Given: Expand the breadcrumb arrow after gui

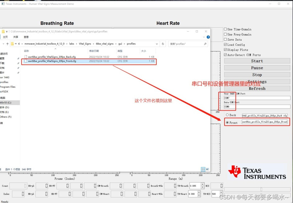Looking at the screenshot, I should [x=124, y=44].
